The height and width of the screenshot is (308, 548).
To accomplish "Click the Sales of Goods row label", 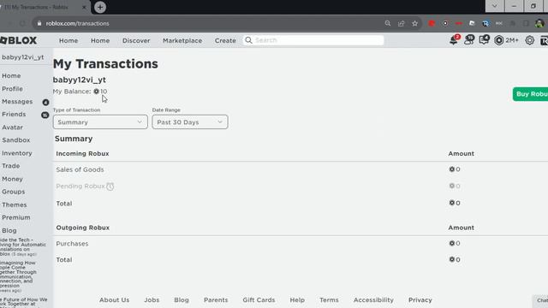I will (x=80, y=169).
